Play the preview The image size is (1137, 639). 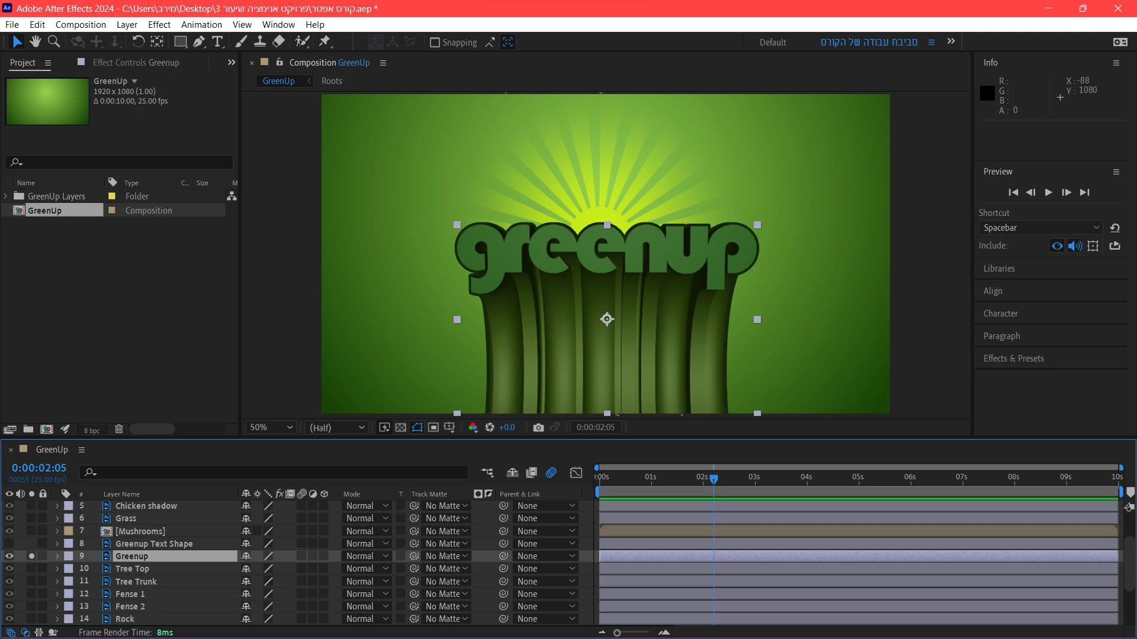click(x=1048, y=192)
